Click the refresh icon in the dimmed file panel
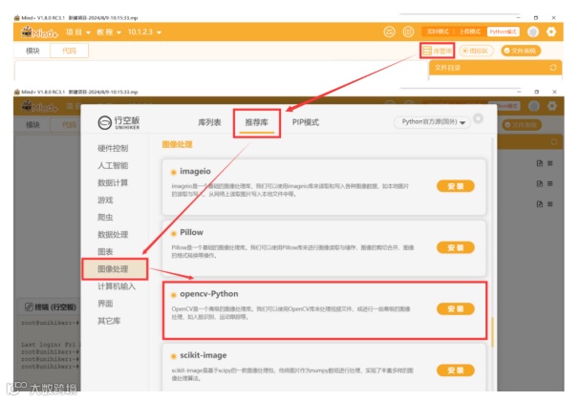This screenshot has width=580, height=401. [554, 142]
